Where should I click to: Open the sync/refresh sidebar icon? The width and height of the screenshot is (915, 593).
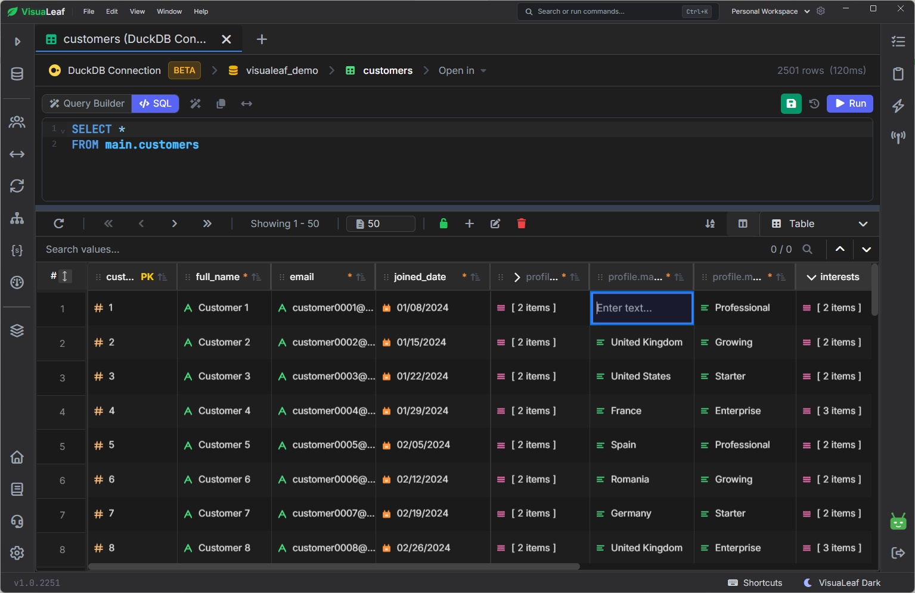[x=17, y=186]
